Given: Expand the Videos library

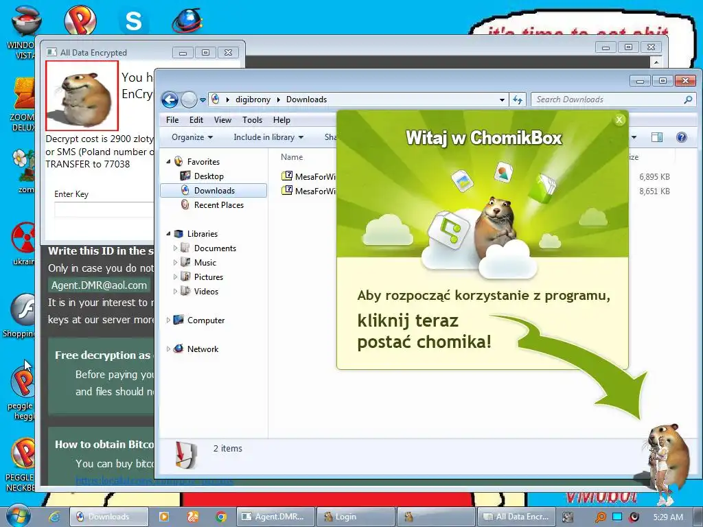Looking at the screenshot, I should click(x=175, y=291).
